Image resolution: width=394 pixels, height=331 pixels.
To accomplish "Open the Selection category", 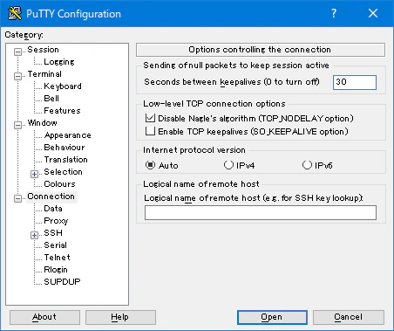I will point(63,172).
